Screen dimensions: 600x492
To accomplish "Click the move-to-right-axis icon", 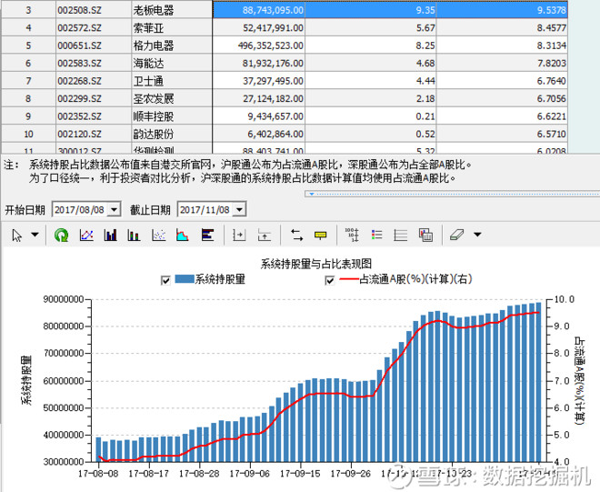I will 239,235.
